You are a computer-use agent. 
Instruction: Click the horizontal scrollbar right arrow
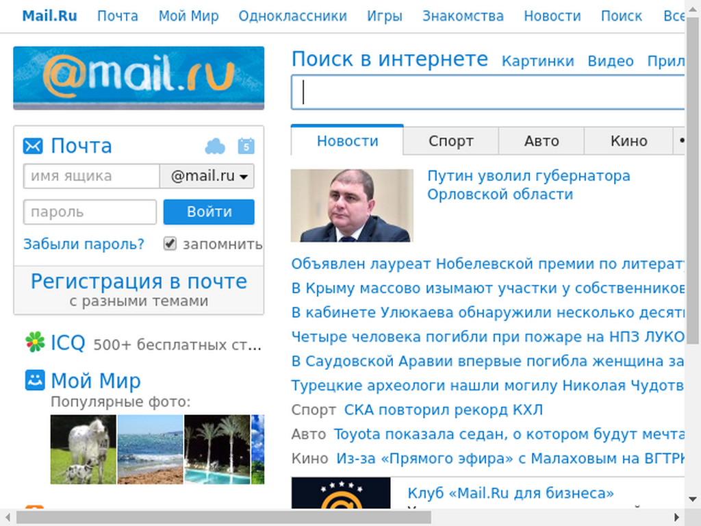point(677,518)
